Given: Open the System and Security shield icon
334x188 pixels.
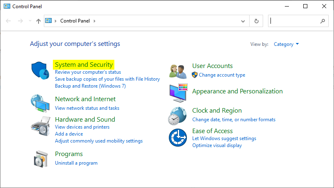Looking at the screenshot, I should (x=40, y=70).
